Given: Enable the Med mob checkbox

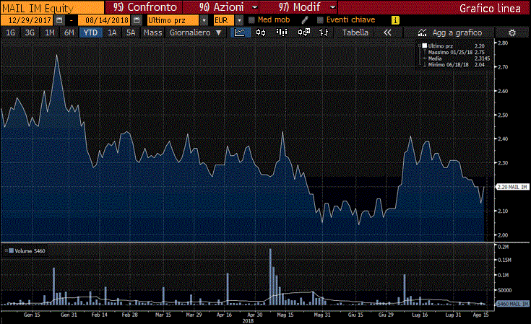Looking at the screenshot, I should tap(252, 20).
